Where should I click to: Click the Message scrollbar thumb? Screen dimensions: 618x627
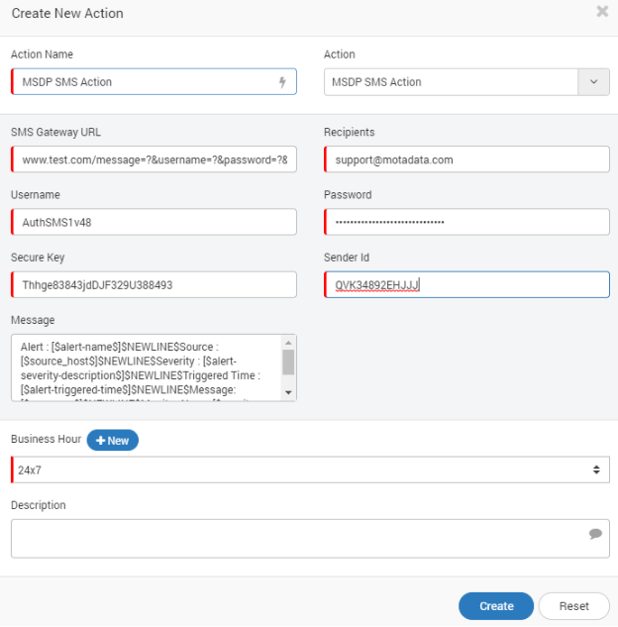pos(288,363)
